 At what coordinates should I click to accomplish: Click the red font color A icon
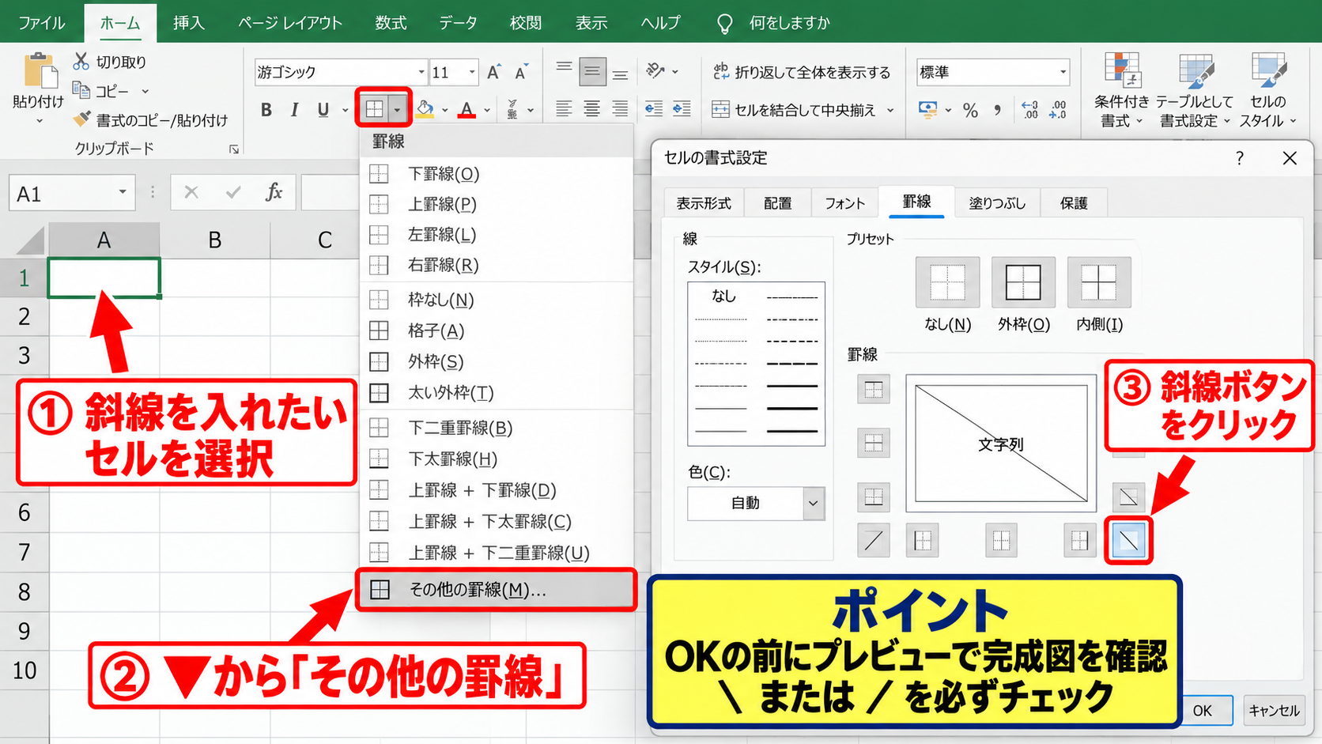point(466,109)
